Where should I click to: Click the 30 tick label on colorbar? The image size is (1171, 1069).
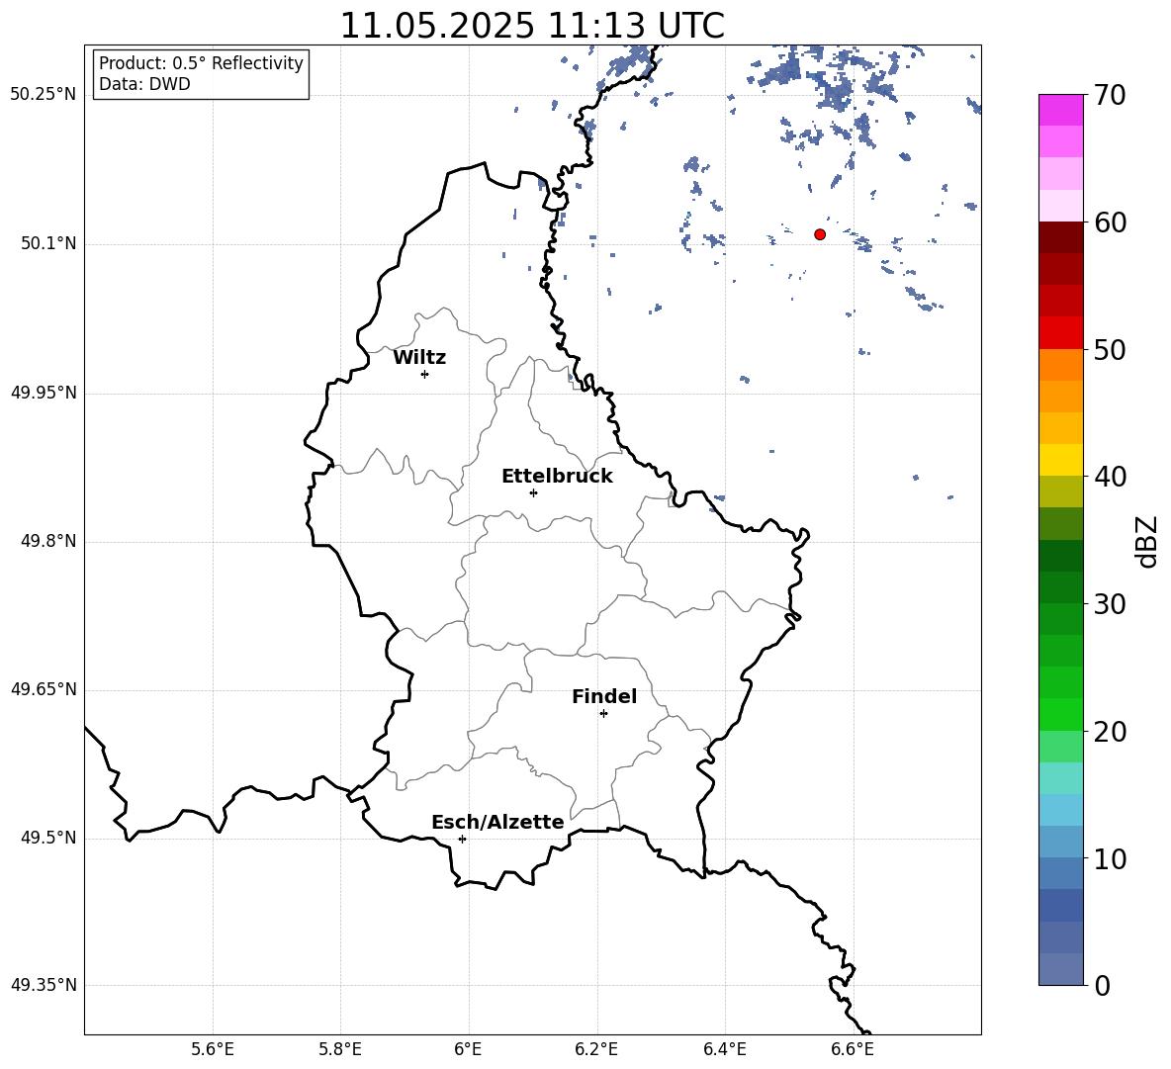pyautogui.click(x=1110, y=604)
